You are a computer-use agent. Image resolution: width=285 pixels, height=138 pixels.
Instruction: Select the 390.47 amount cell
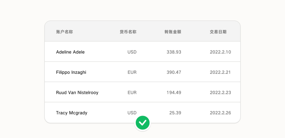point(174,72)
